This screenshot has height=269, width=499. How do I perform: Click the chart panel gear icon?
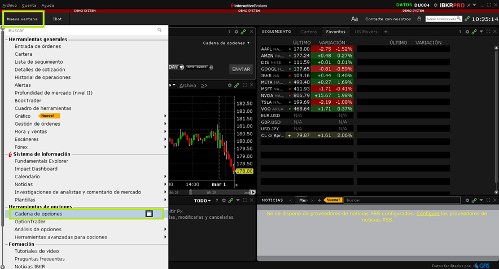point(230,85)
